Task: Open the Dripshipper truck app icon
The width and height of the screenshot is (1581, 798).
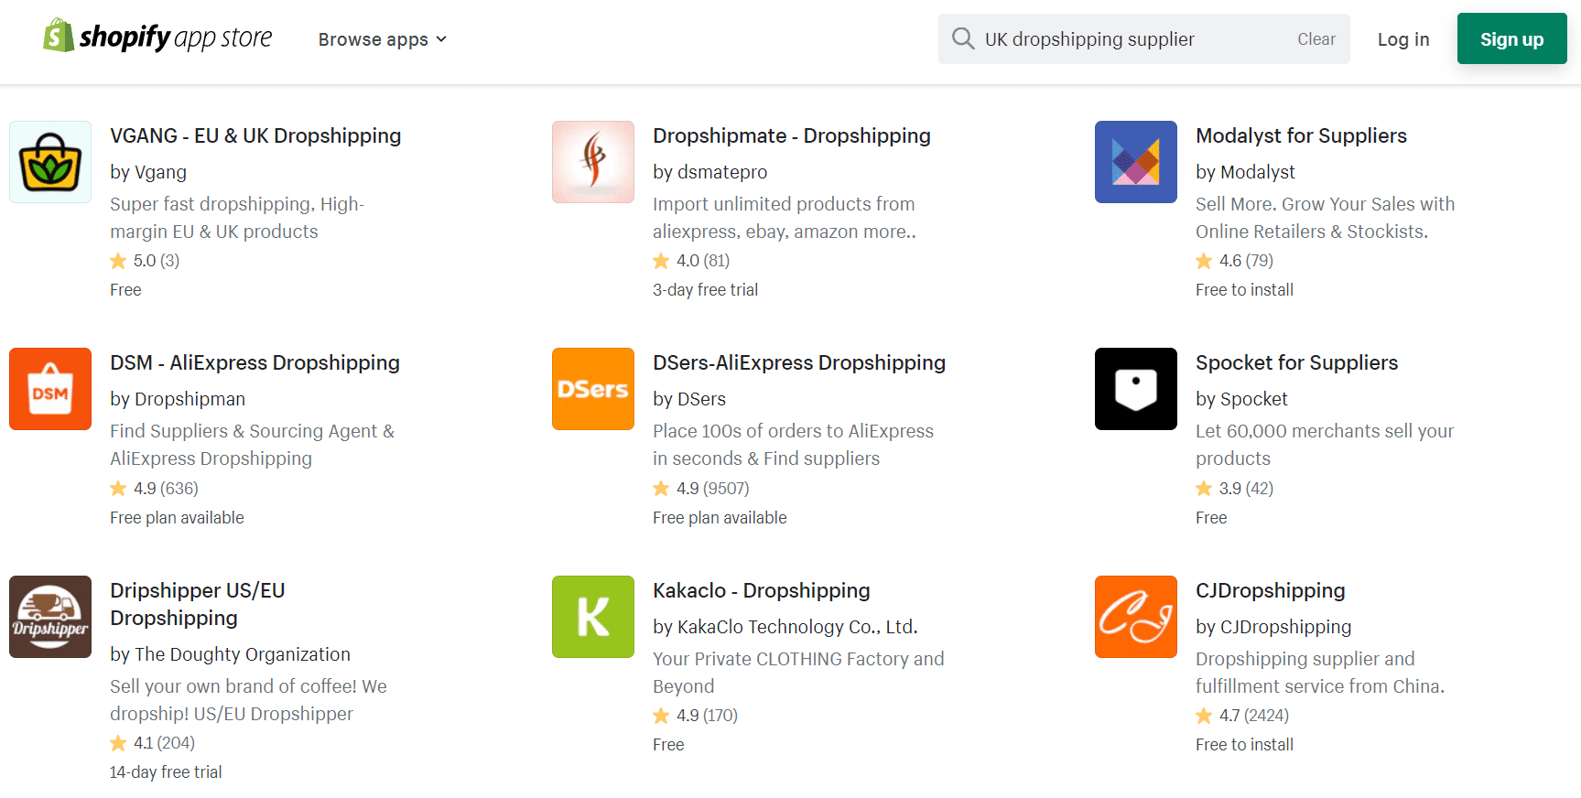Action: point(50,617)
